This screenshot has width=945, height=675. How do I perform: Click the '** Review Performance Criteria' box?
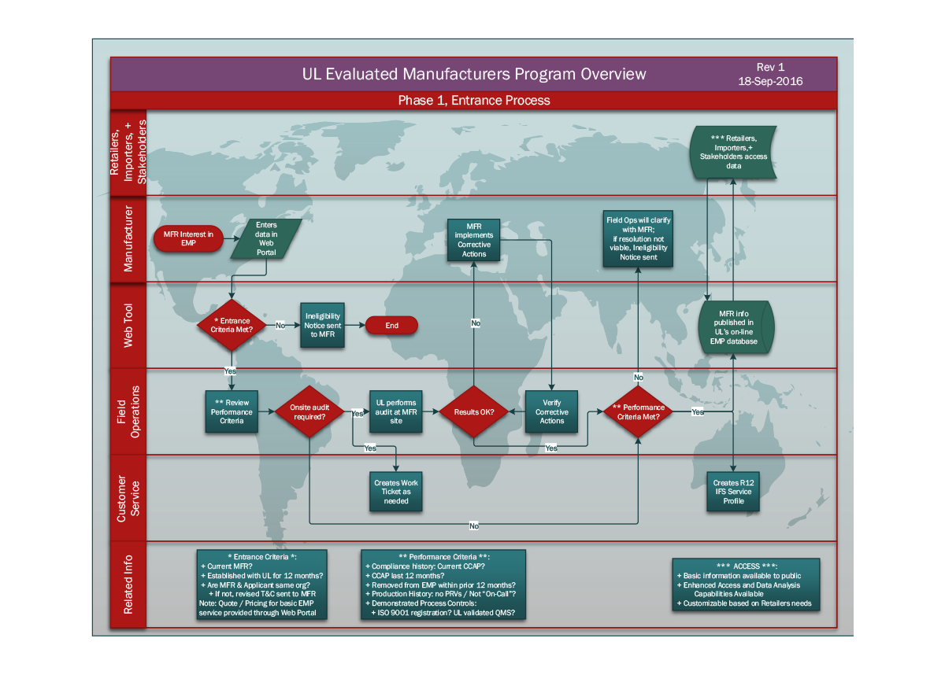[232, 411]
